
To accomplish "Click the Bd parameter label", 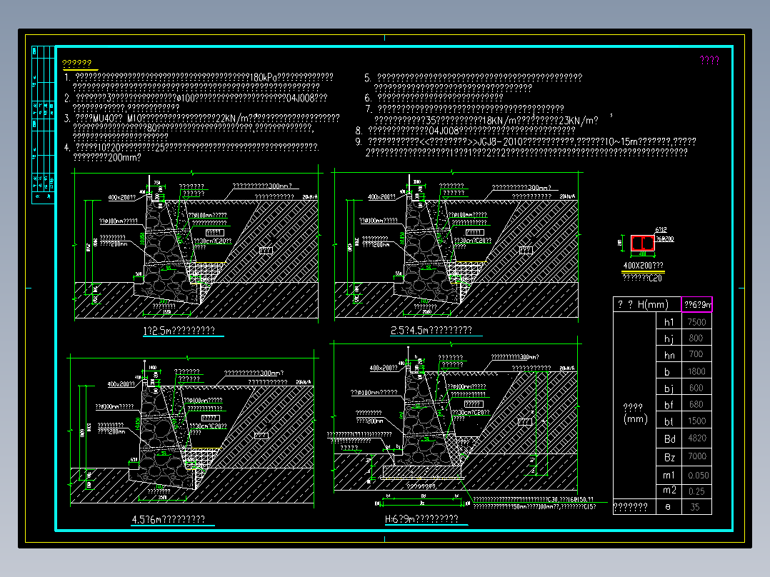I will [x=669, y=438].
